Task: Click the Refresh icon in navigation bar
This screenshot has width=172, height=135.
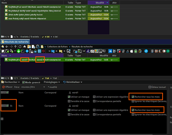Action: tap(20, 46)
